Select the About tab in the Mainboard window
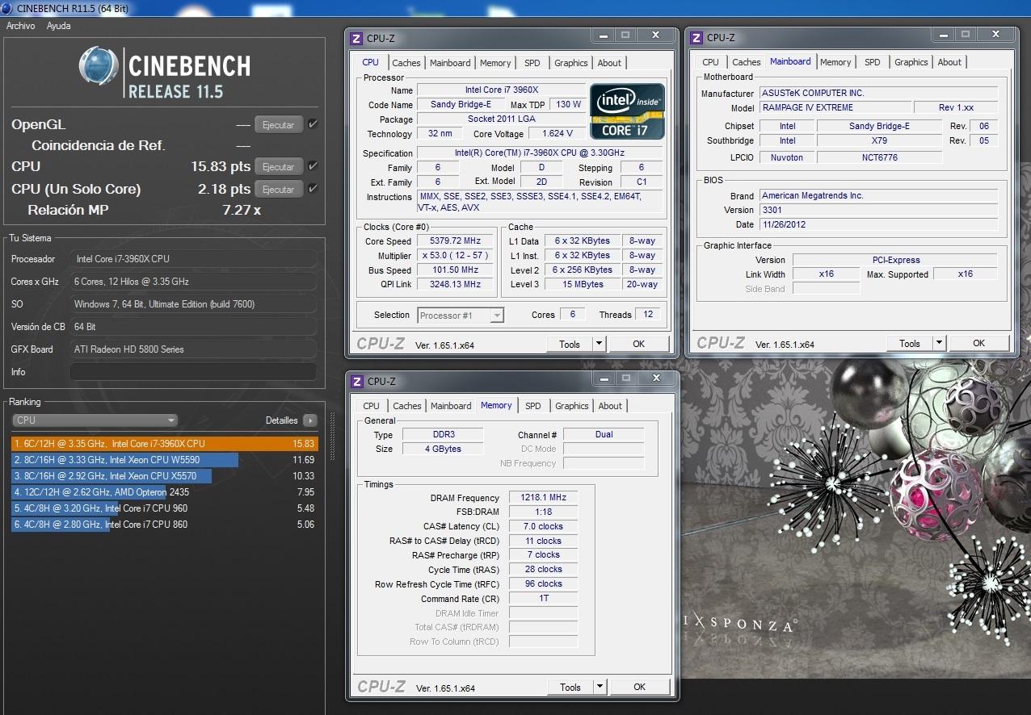1031x715 pixels. (949, 62)
